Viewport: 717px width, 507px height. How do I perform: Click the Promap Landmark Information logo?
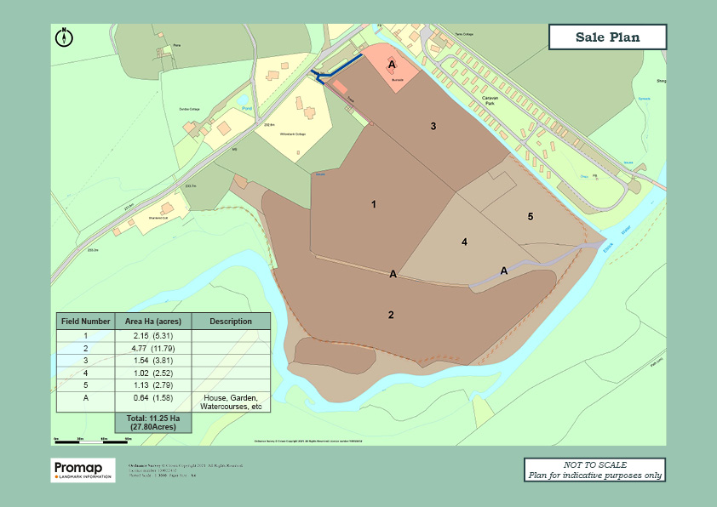[83, 470]
